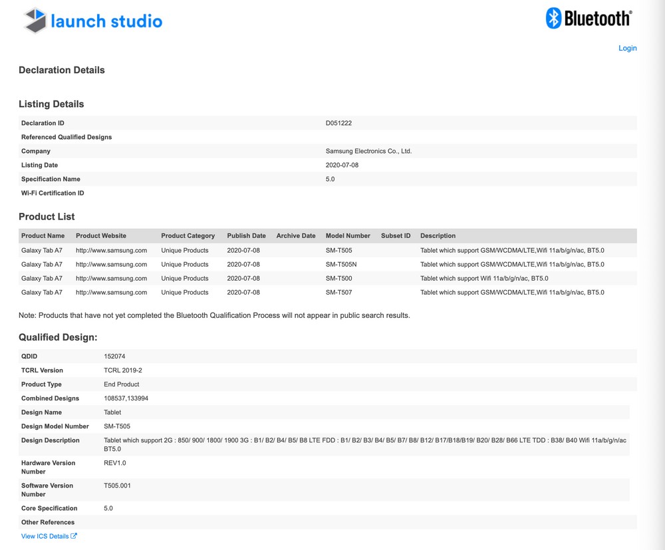Click the Wifi-only description for SM-T500
665x550 pixels.
click(484, 278)
